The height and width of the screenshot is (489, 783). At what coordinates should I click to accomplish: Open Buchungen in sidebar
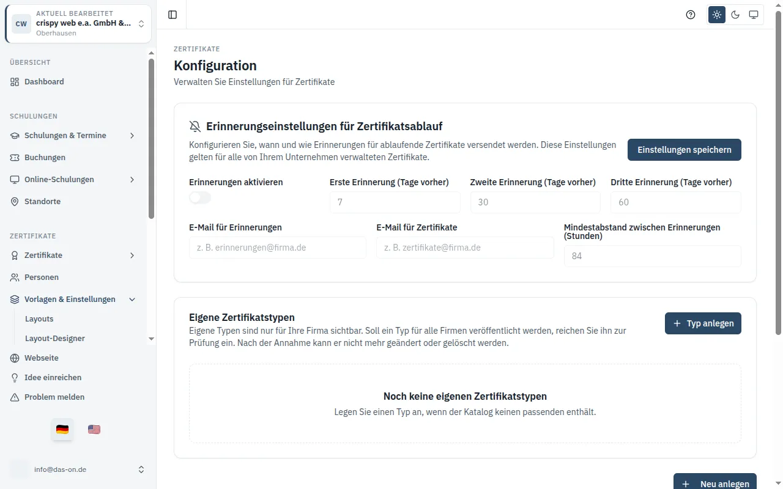(73, 157)
